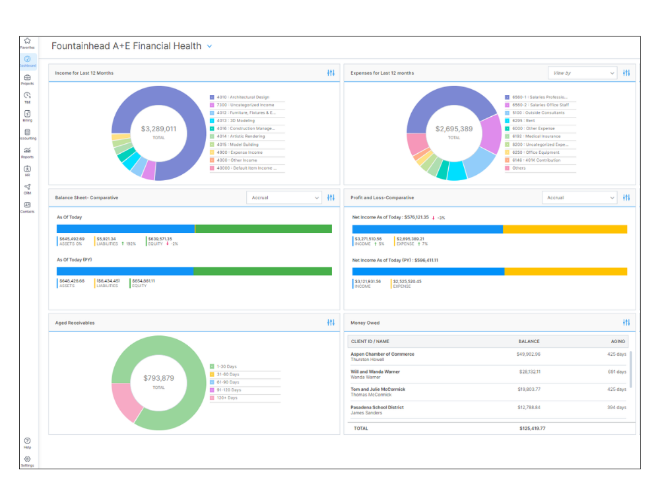Open filter settings for Balance Sheet- Comparative

click(331, 197)
